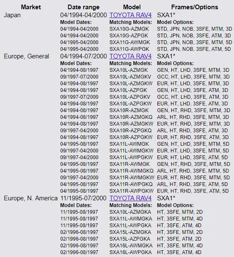Screen dimensions: 234x257
Task: Click model code SXA11L-AWPGKW
Action: point(131,157)
